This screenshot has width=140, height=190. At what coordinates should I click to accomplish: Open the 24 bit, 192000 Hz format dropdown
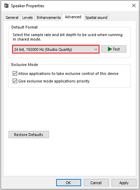(x=56, y=49)
